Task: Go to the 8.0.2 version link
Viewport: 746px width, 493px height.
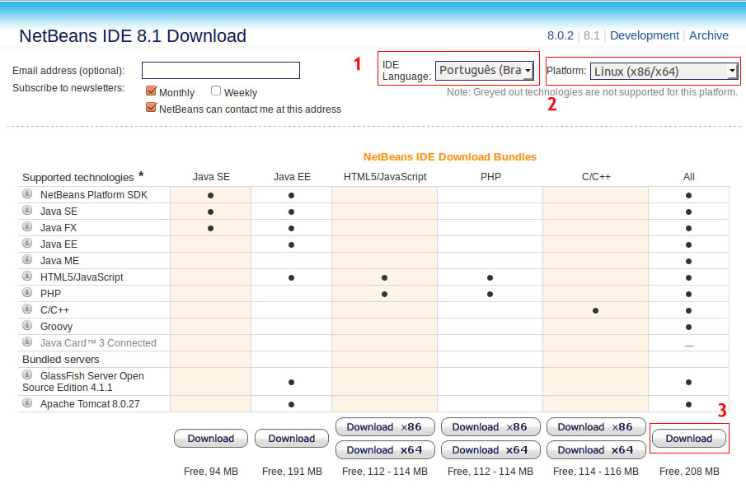Action: point(560,35)
